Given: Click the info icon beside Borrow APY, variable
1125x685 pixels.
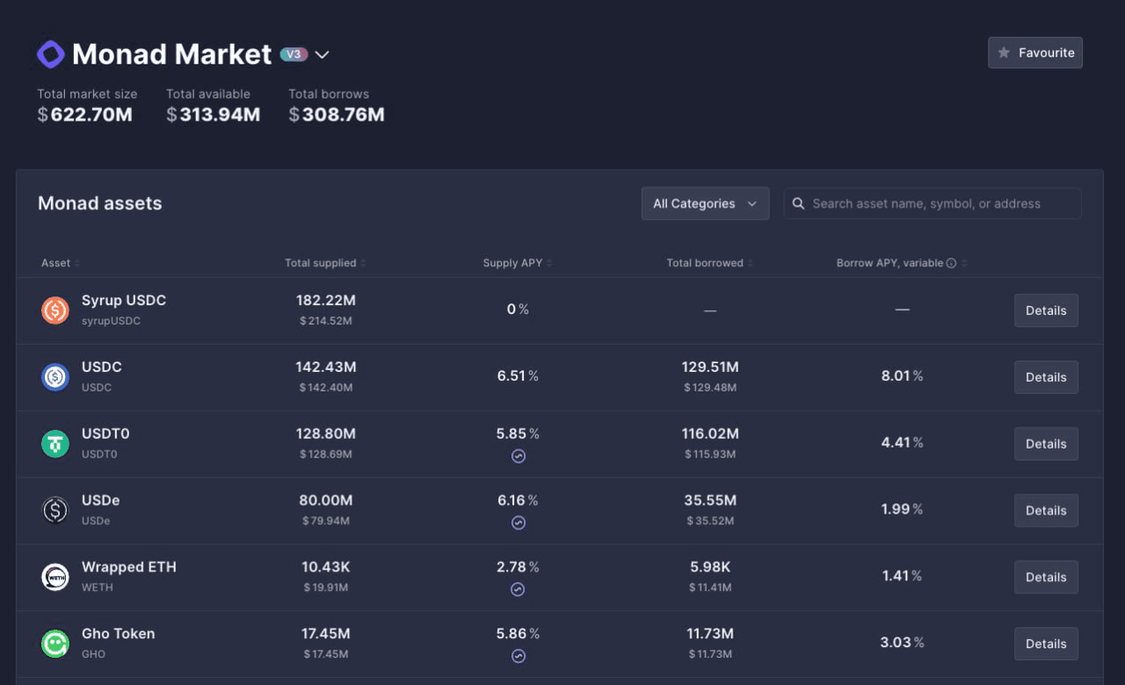Looking at the screenshot, I should pyautogui.click(x=951, y=263).
